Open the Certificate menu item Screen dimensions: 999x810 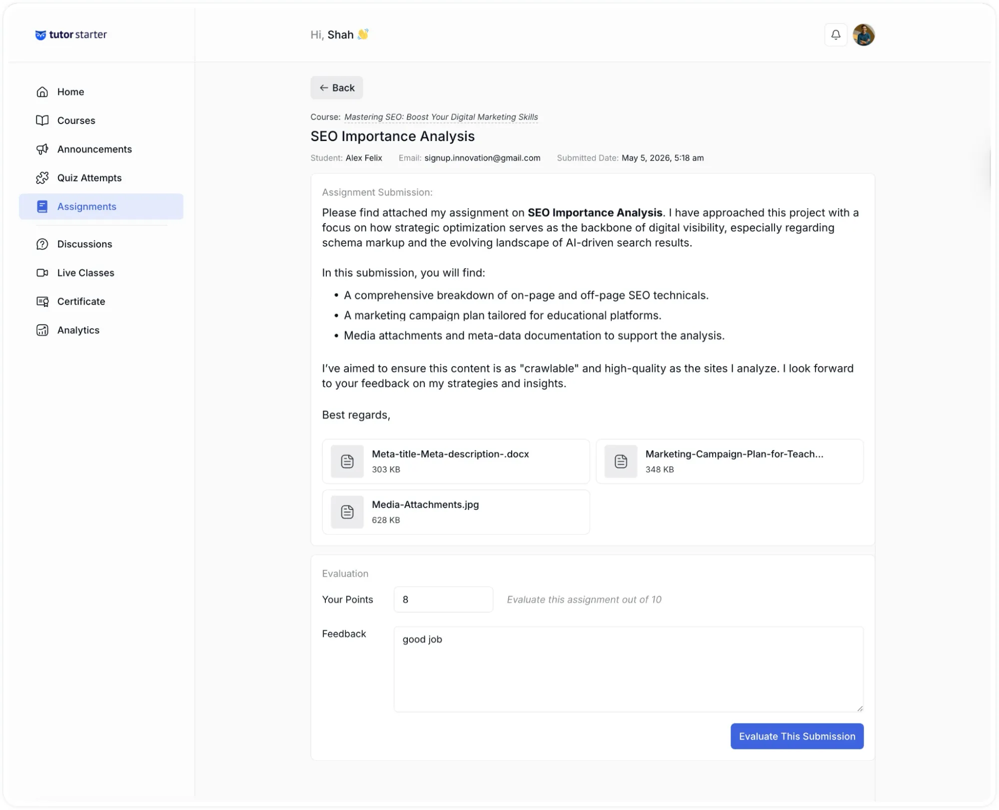101,301
